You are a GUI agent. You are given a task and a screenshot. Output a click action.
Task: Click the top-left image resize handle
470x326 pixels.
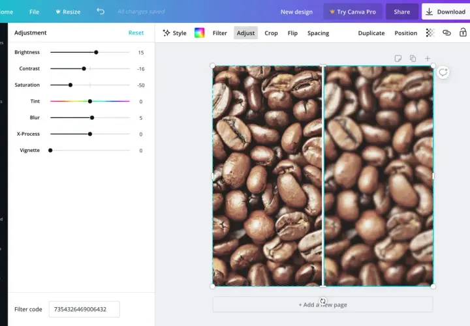point(213,66)
